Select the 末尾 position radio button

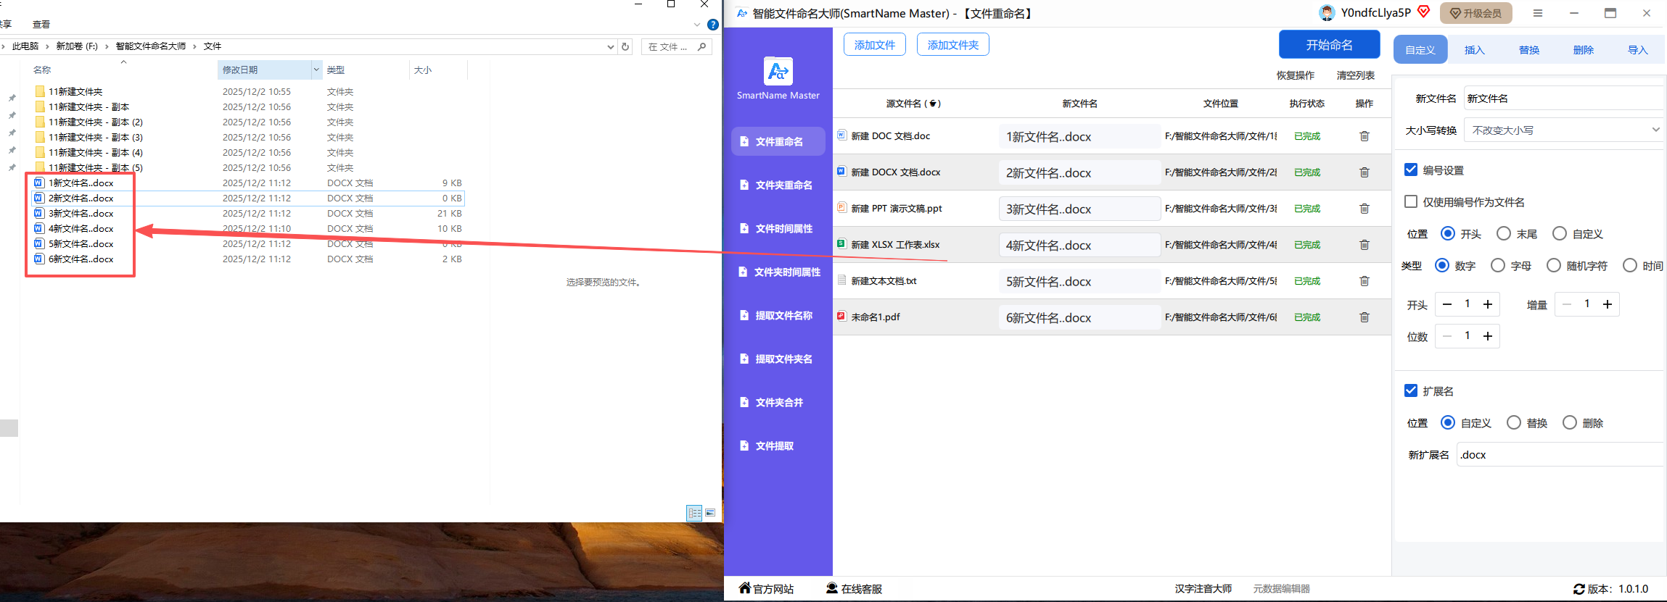pyautogui.click(x=1504, y=233)
